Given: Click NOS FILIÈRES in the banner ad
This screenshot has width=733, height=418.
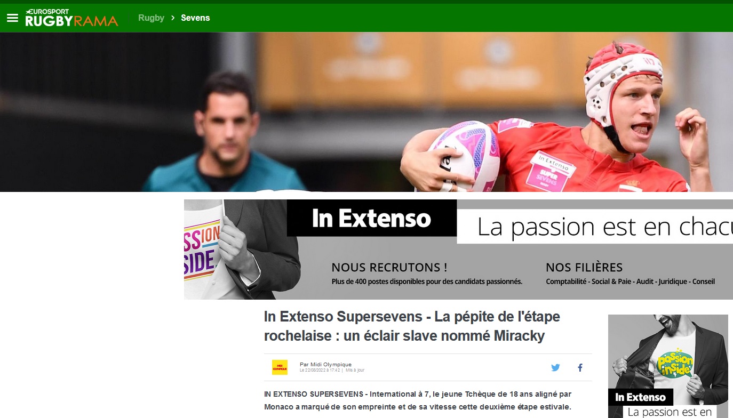Looking at the screenshot, I should [584, 267].
